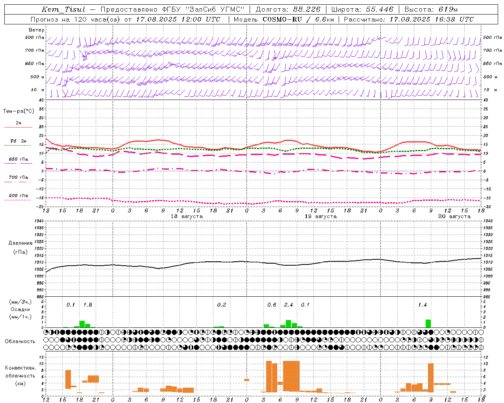This screenshot has height=403, width=504.
Task: Click the Давление pressure panel label
Action: (x=20, y=243)
